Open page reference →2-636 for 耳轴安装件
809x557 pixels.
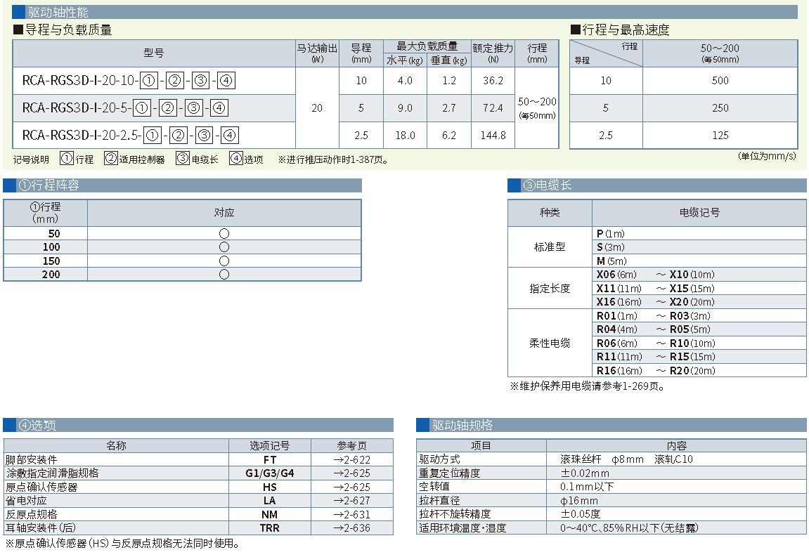pyautogui.click(x=351, y=528)
